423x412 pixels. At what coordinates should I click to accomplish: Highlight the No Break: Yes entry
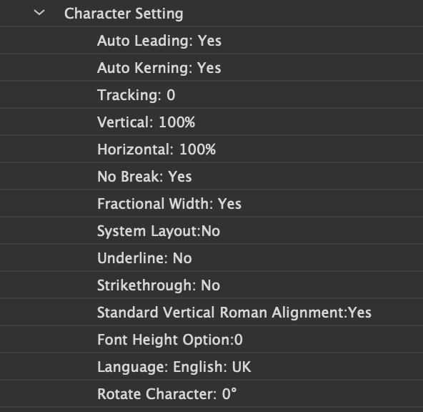(211, 177)
